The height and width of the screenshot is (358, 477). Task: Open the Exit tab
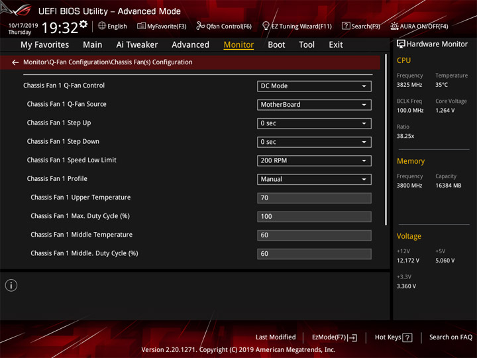pyautogui.click(x=336, y=45)
